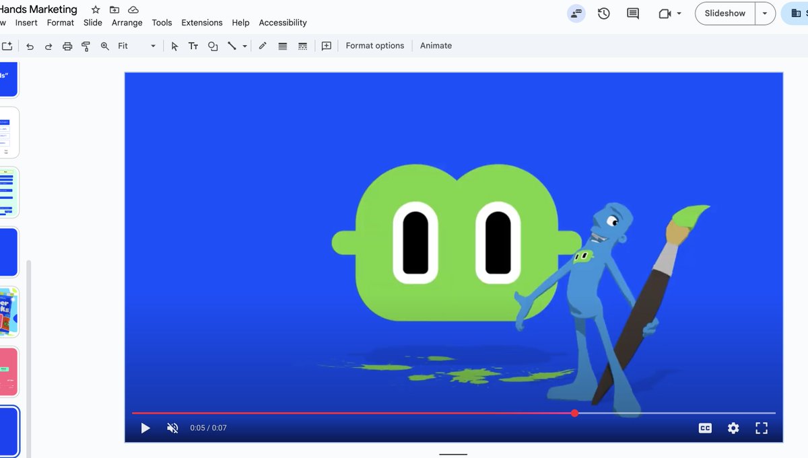The height and width of the screenshot is (458, 808).
Task: Click the unplayed part of video timeline
Action: tap(677, 413)
